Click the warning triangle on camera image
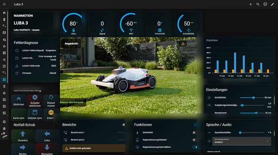Screen dimensions: 278x155 pyautogui.click(x=183, y=43)
